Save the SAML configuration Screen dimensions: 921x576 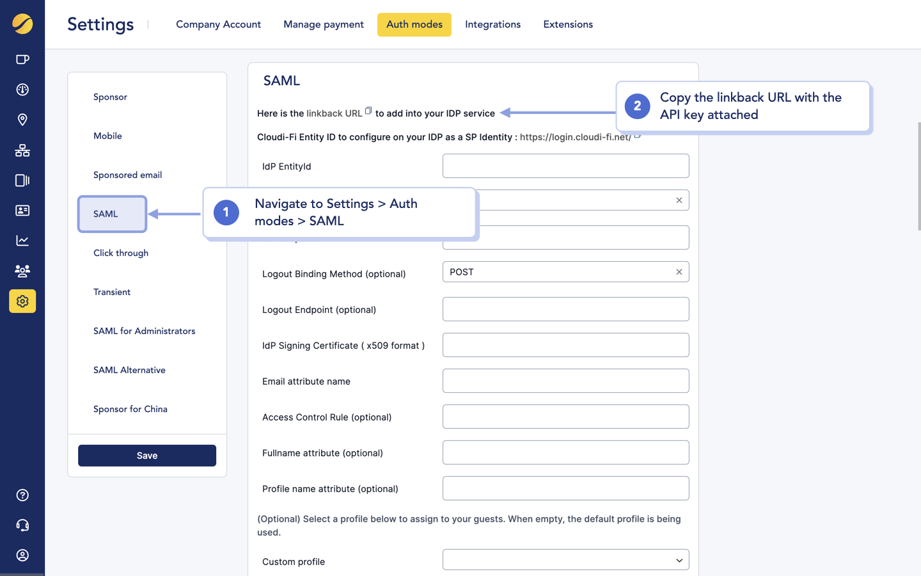pos(146,455)
